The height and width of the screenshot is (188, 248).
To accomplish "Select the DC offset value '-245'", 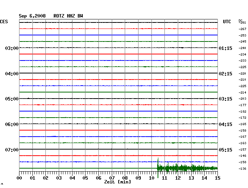I will click(242, 41).
